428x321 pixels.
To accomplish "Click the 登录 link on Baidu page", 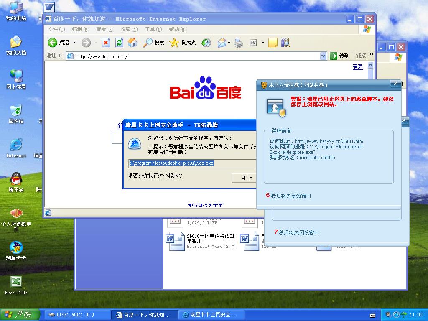I will tap(358, 67).
